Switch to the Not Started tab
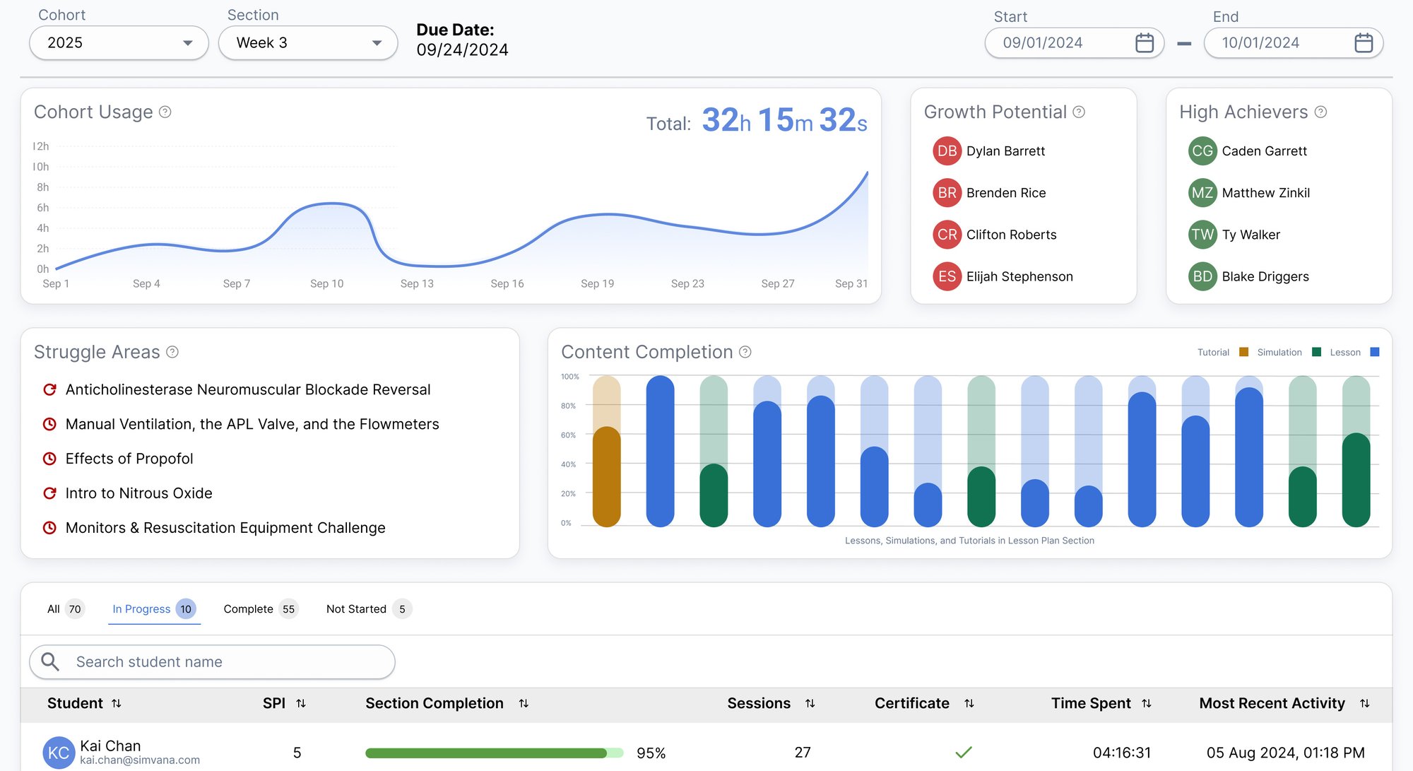Image resolution: width=1413 pixels, height=771 pixels. point(368,609)
